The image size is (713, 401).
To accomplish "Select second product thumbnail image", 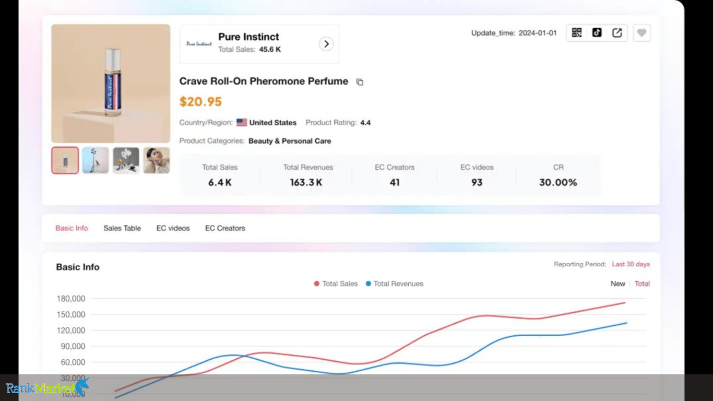I will (x=96, y=160).
